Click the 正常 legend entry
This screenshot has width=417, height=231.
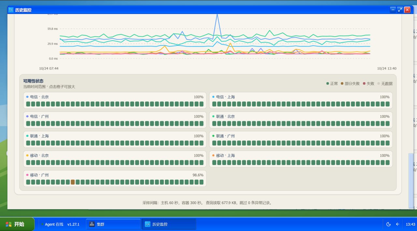332,83
